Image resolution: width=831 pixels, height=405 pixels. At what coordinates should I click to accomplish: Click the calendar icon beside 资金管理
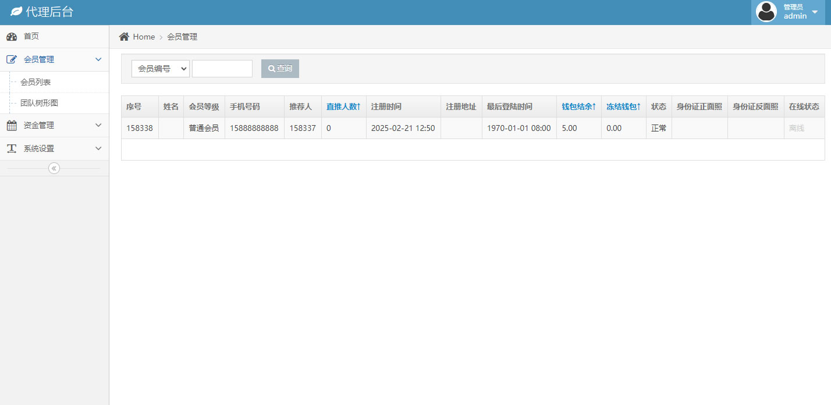(12, 125)
